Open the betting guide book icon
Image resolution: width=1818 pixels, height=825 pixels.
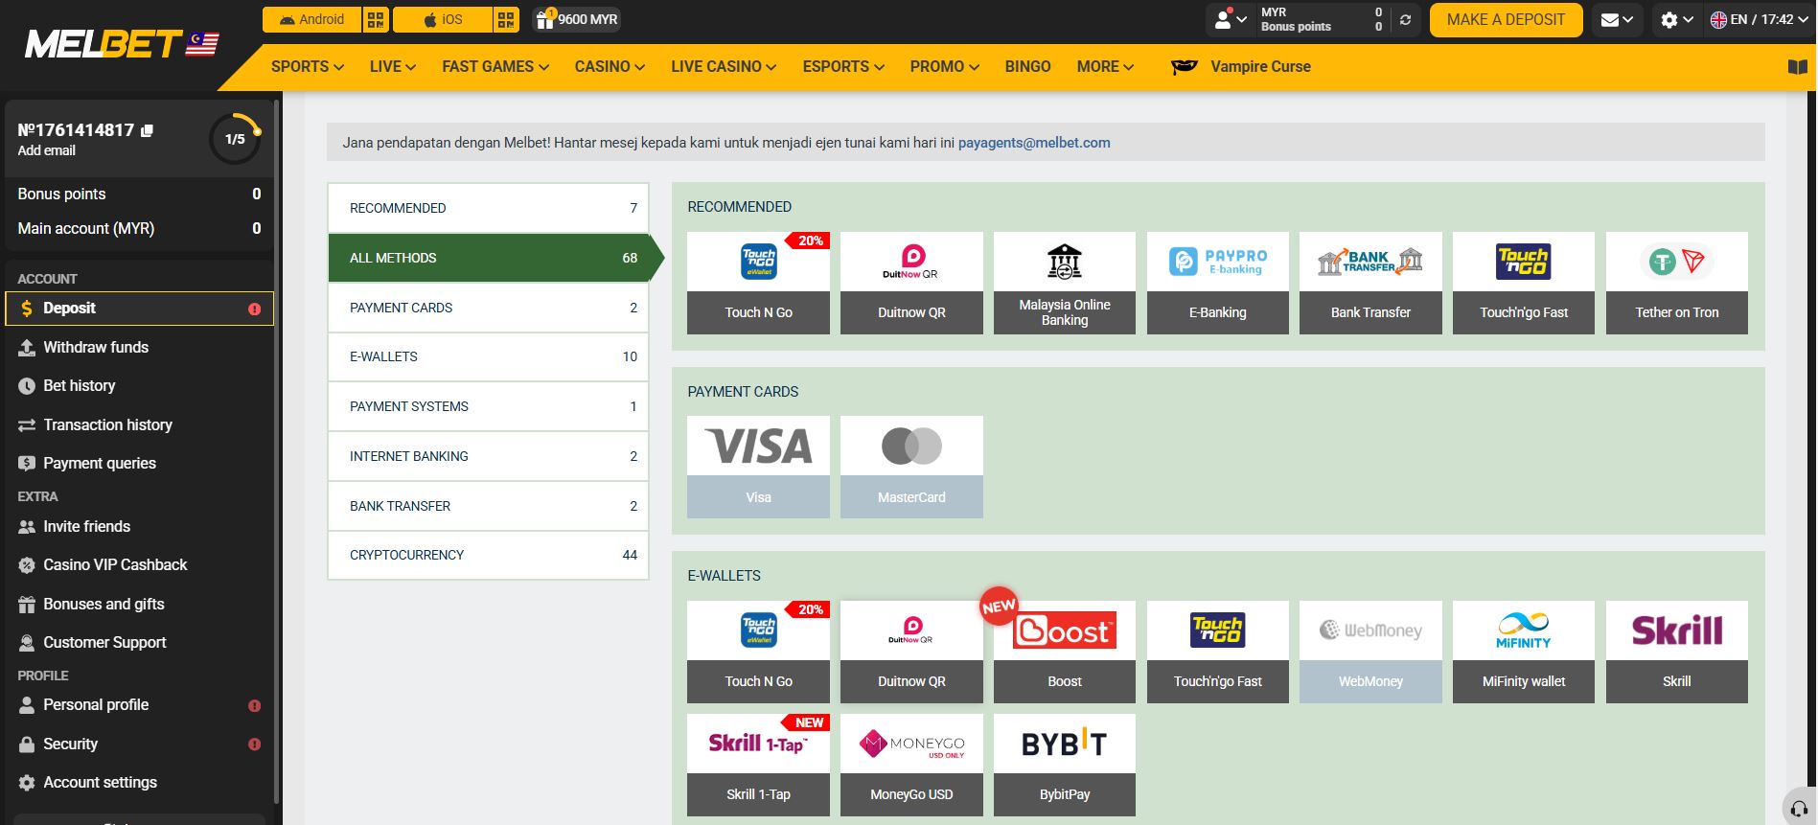pos(1797,67)
